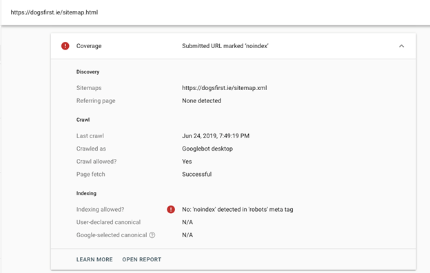Image resolution: width=430 pixels, height=273 pixels.
Task: Click the LEARN MORE link
Action: (94, 260)
